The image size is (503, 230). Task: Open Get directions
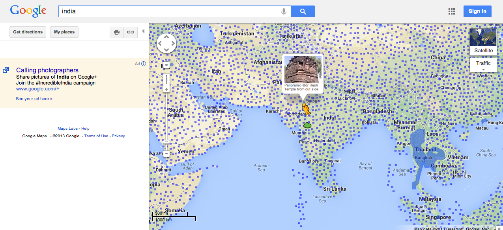click(x=28, y=32)
